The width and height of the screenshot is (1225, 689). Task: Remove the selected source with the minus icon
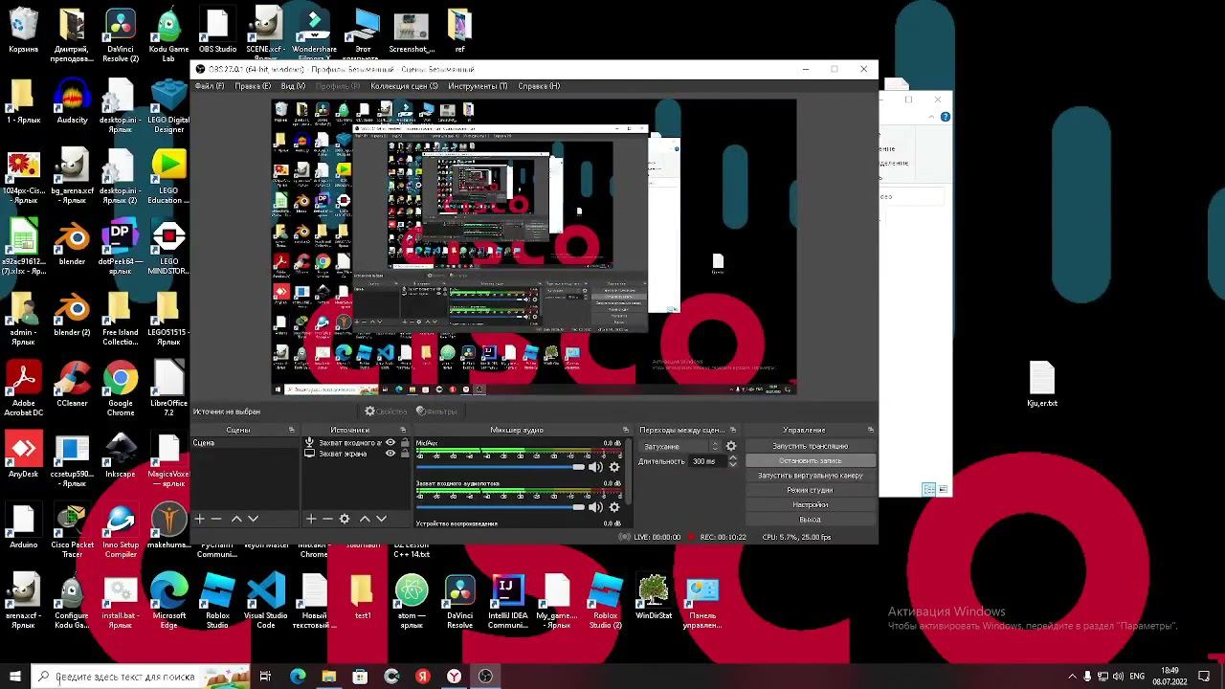(x=327, y=519)
